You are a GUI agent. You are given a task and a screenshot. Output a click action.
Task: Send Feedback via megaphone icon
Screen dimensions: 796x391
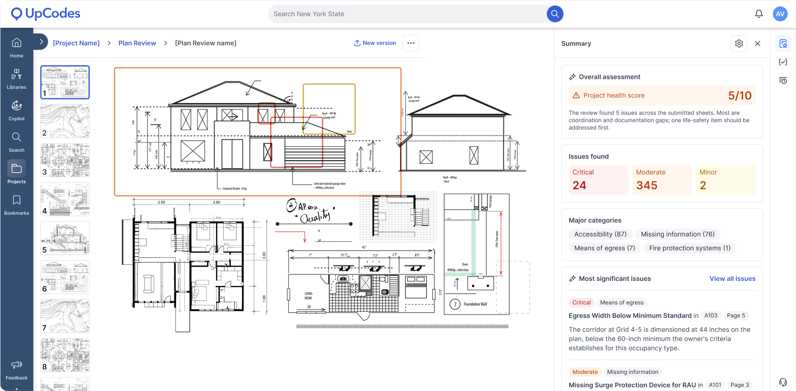point(17,370)
